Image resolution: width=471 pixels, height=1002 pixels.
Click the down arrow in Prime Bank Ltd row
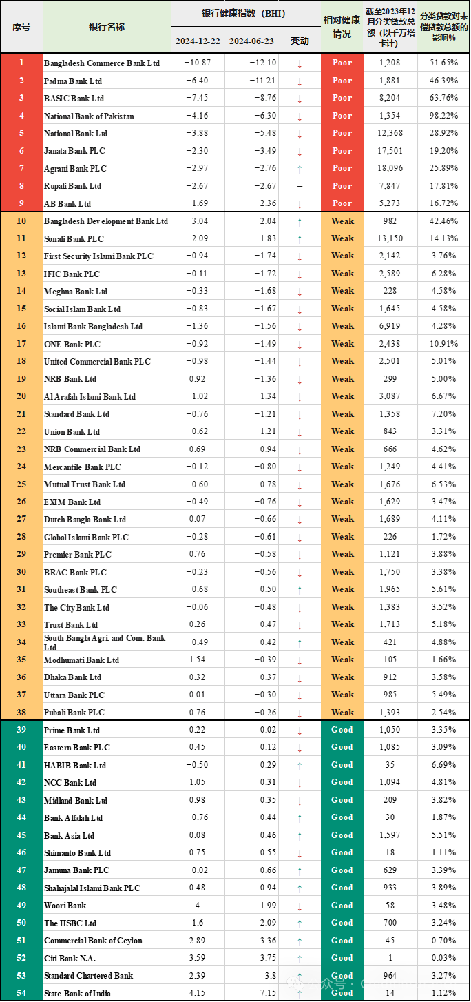click(x=300, y=730)
